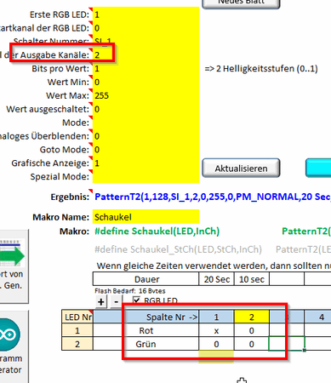
Task: Select the Wert ausgeschaltet value cell
Action: (x=146, y=109)
